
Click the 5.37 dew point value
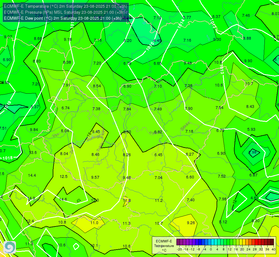[x=35, y=107]
